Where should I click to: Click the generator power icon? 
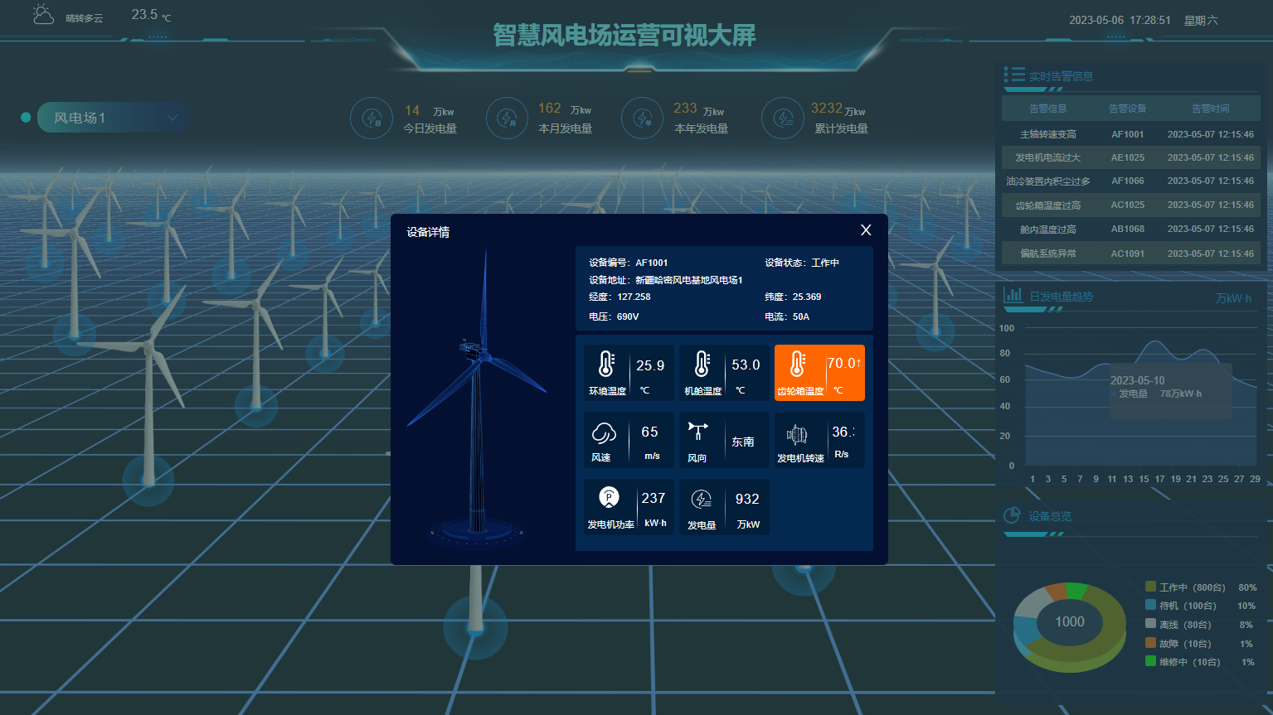(x=609, y=497)
